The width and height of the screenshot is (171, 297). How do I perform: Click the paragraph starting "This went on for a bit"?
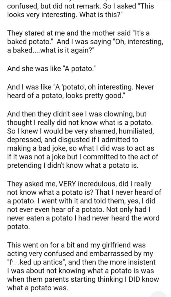(x=83, y=267)
